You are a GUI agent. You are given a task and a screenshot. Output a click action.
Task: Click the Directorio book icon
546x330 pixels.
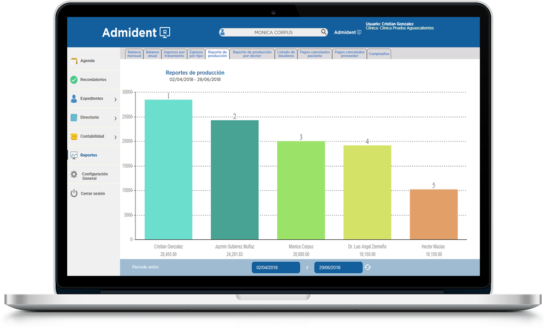[x=74, y=117]
